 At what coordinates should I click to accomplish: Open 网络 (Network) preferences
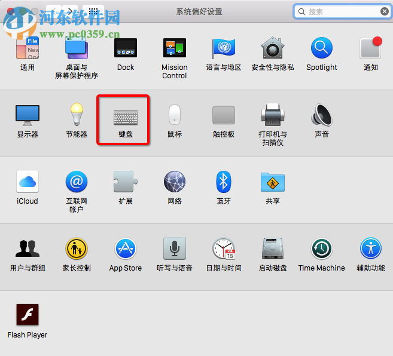tap(175, 182)
